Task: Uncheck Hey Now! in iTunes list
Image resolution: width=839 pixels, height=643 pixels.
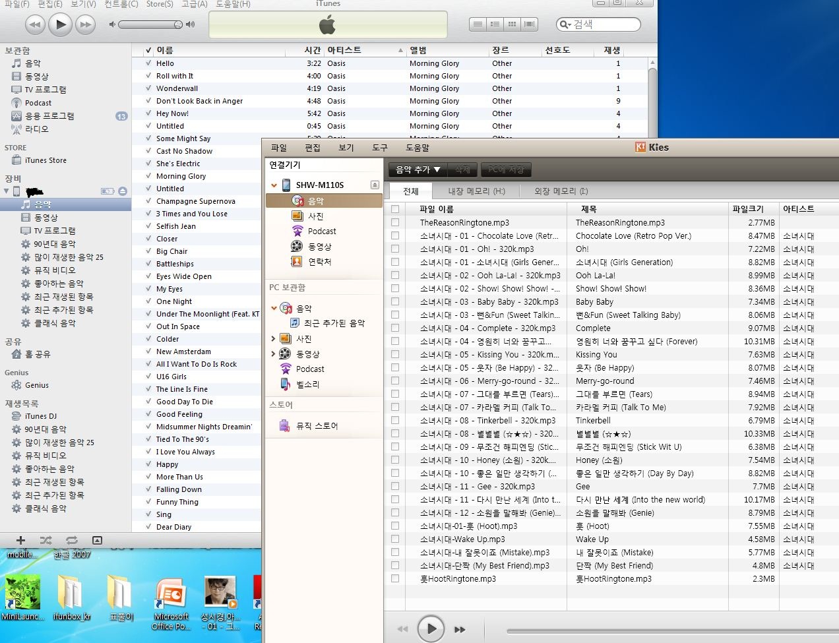Action: [x=149, y=113]
